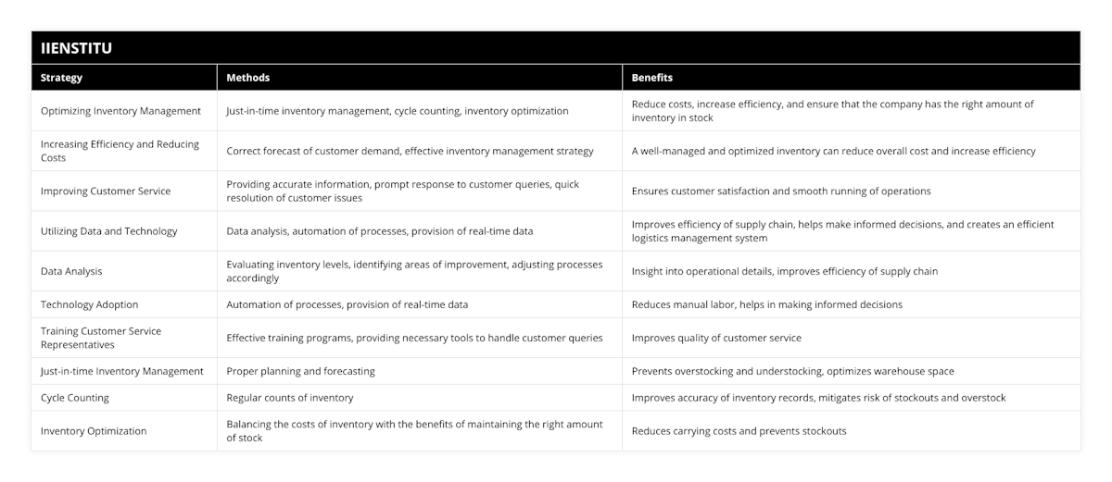Click the Inventory Optimization strategy cell
This screenshot has width=1112, height=482.
(x=124, y=431)
